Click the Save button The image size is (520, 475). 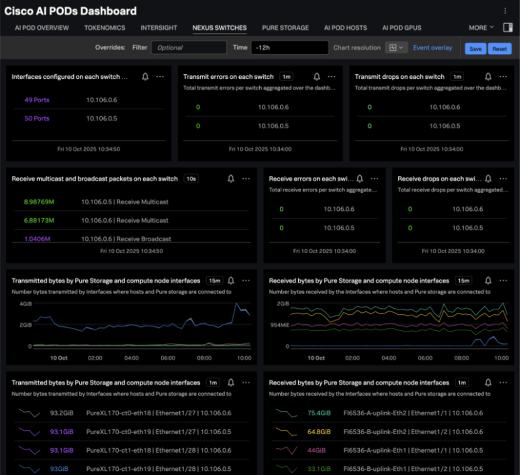(x=475, y=49)
